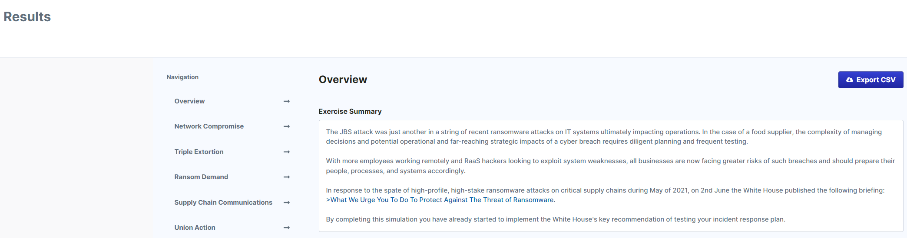The height and width of the screenshot is (238, 907).
Task: Go to the Network Compromise section
Action: [x=209, y=126]
